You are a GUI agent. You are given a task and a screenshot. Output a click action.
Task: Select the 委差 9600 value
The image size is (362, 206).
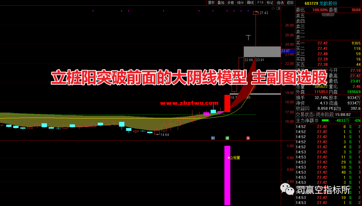pos(356,10)
